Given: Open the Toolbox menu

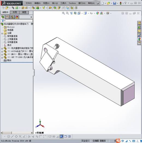Looking at the screenshot, I should [72, 3].
